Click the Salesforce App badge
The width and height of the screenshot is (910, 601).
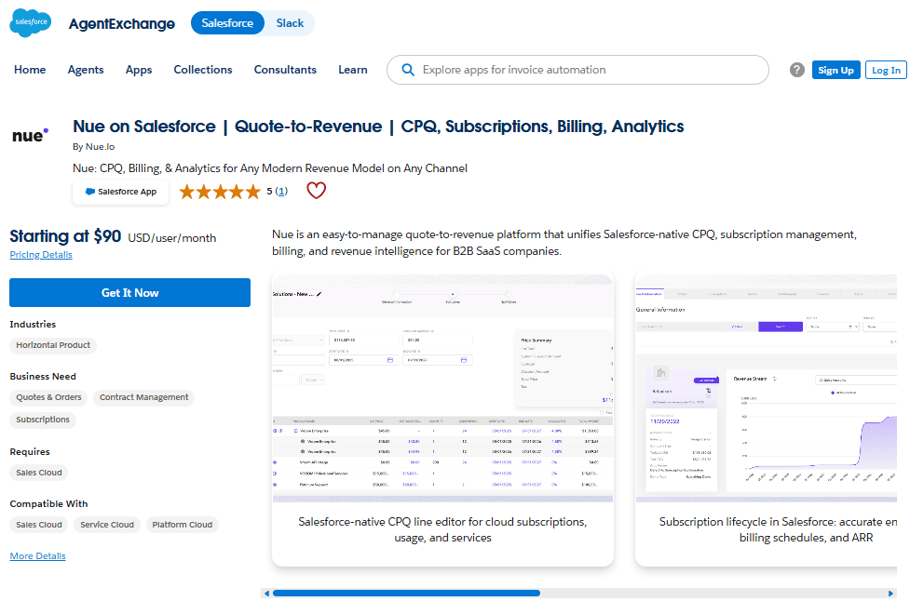[121, 192]
